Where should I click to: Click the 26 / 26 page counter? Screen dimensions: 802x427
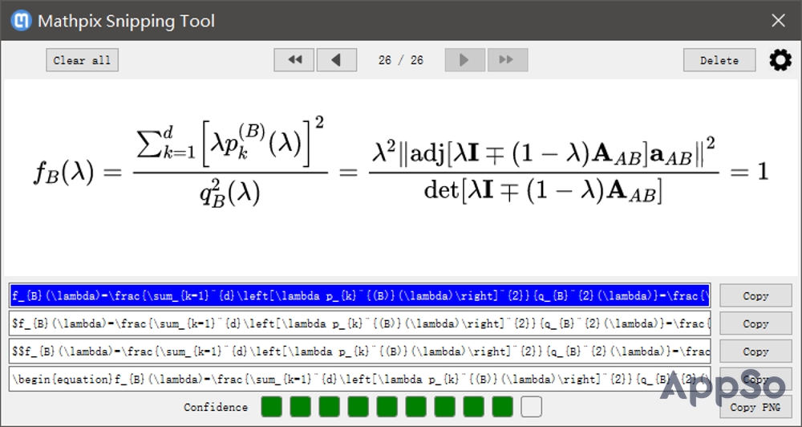point(401,60)
